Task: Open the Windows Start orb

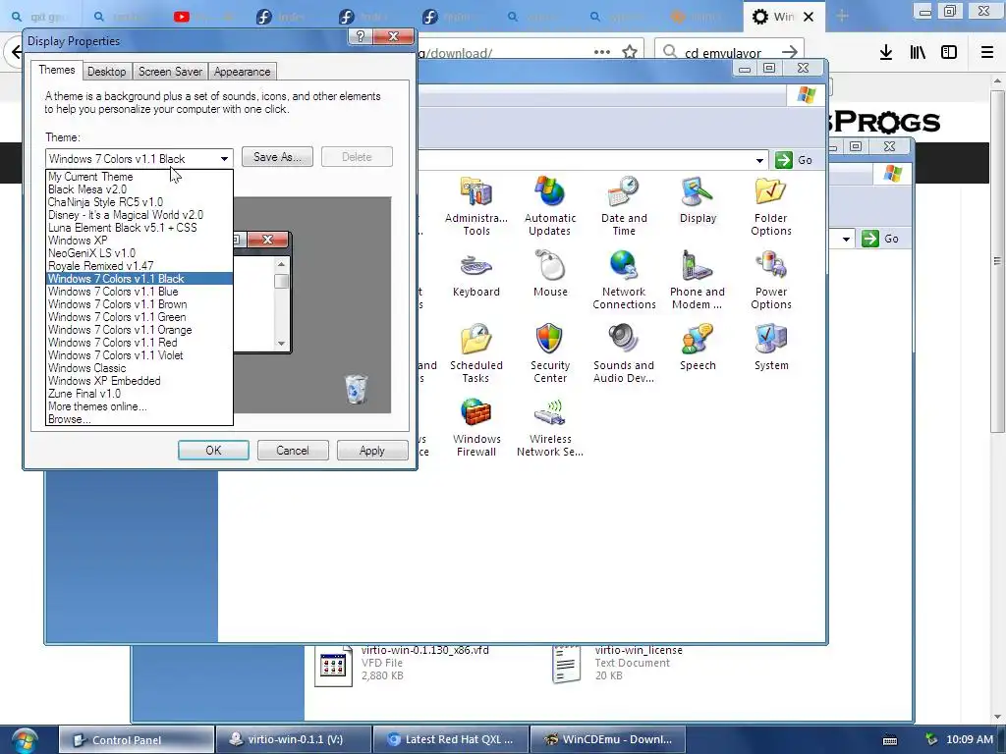Action: click(25, 739)
